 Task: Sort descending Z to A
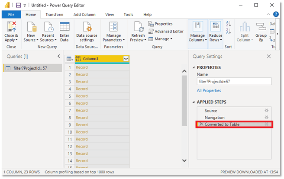[x=229, y=31]
